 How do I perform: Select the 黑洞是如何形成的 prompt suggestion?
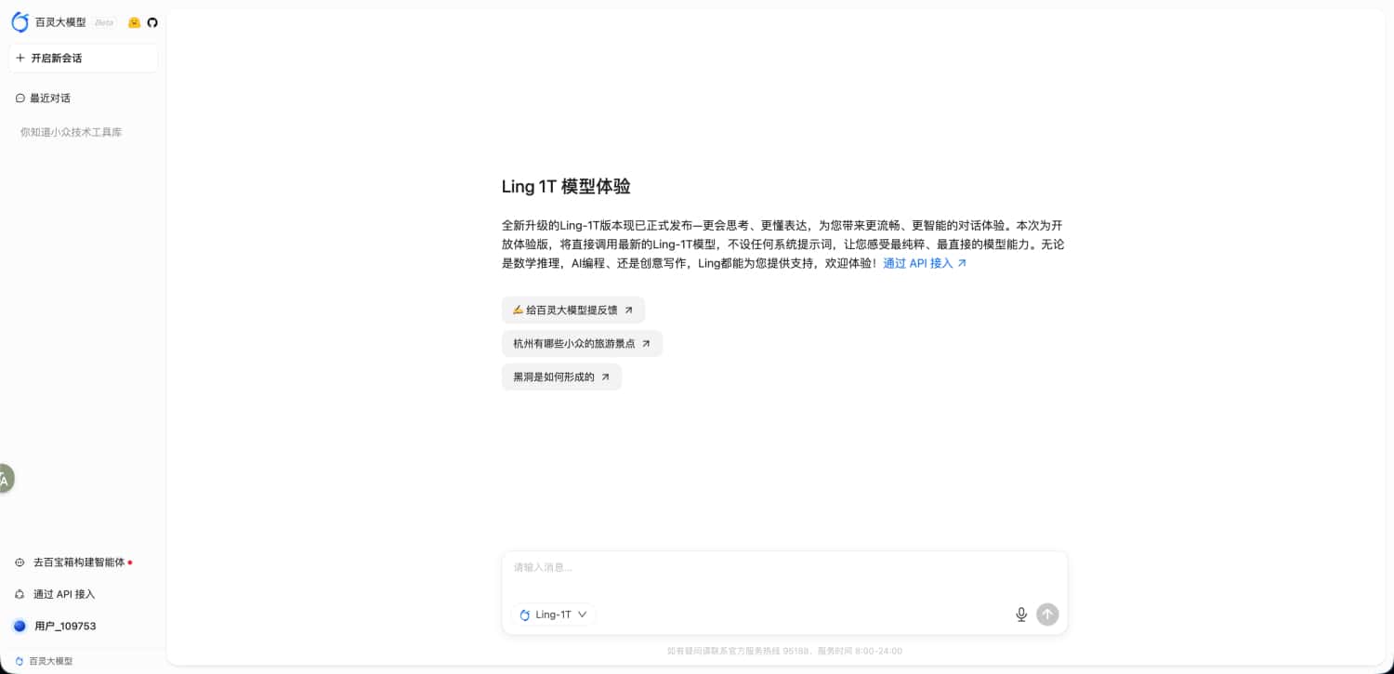click(x=561, y=377)
